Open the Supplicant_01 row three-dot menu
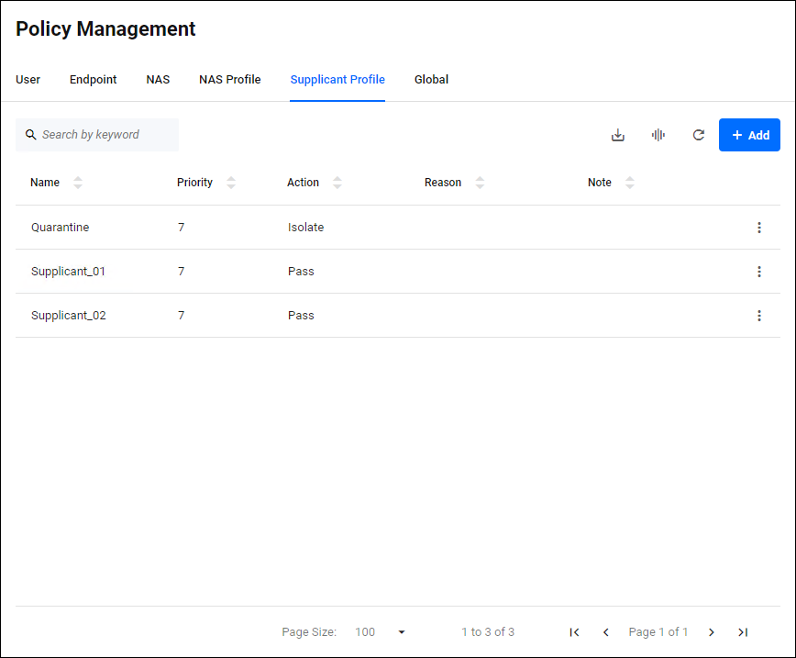 click(759, 272)
